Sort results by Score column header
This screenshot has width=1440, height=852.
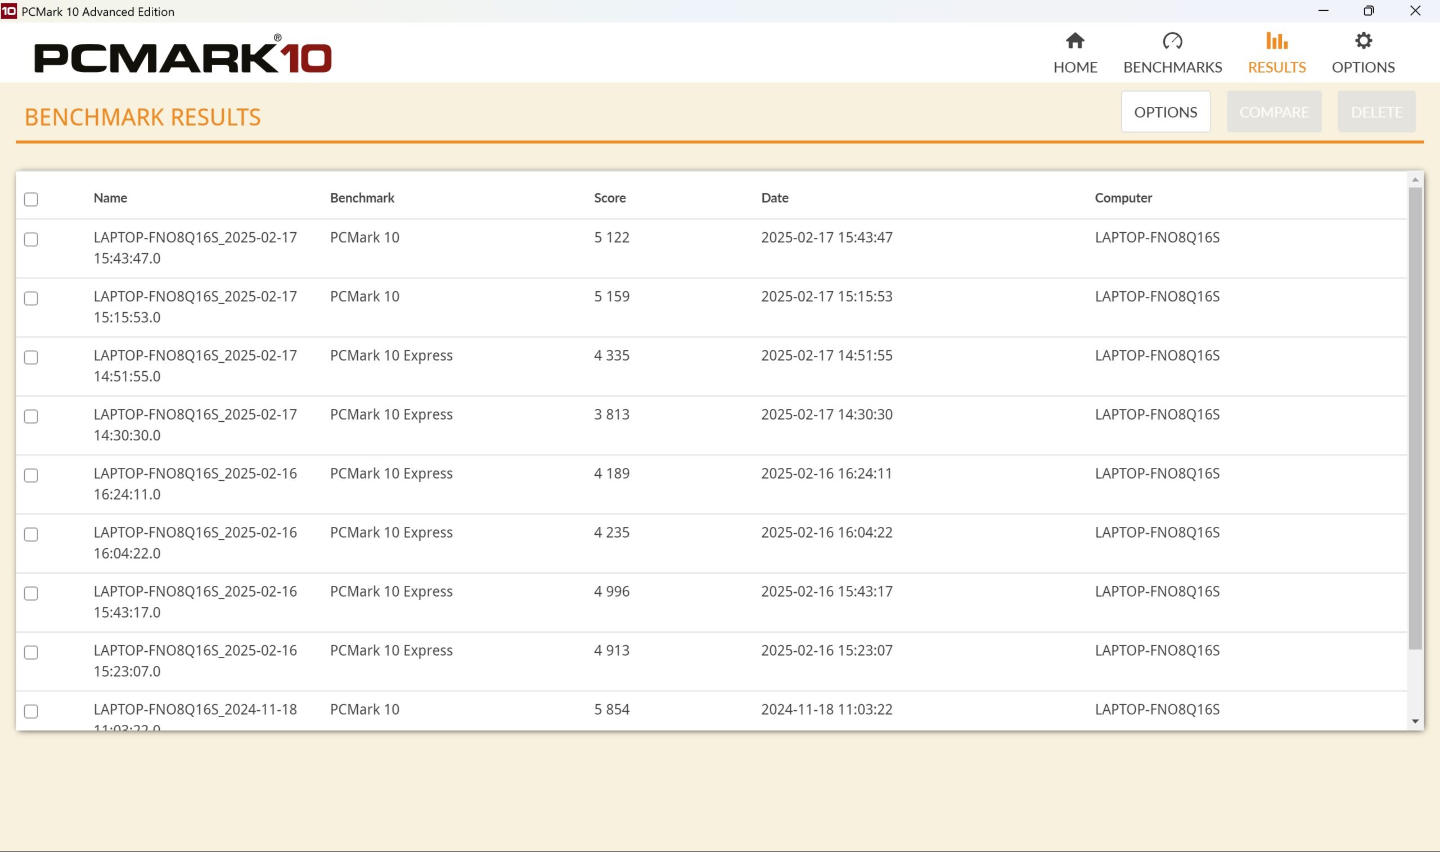(x=609, y=197)
